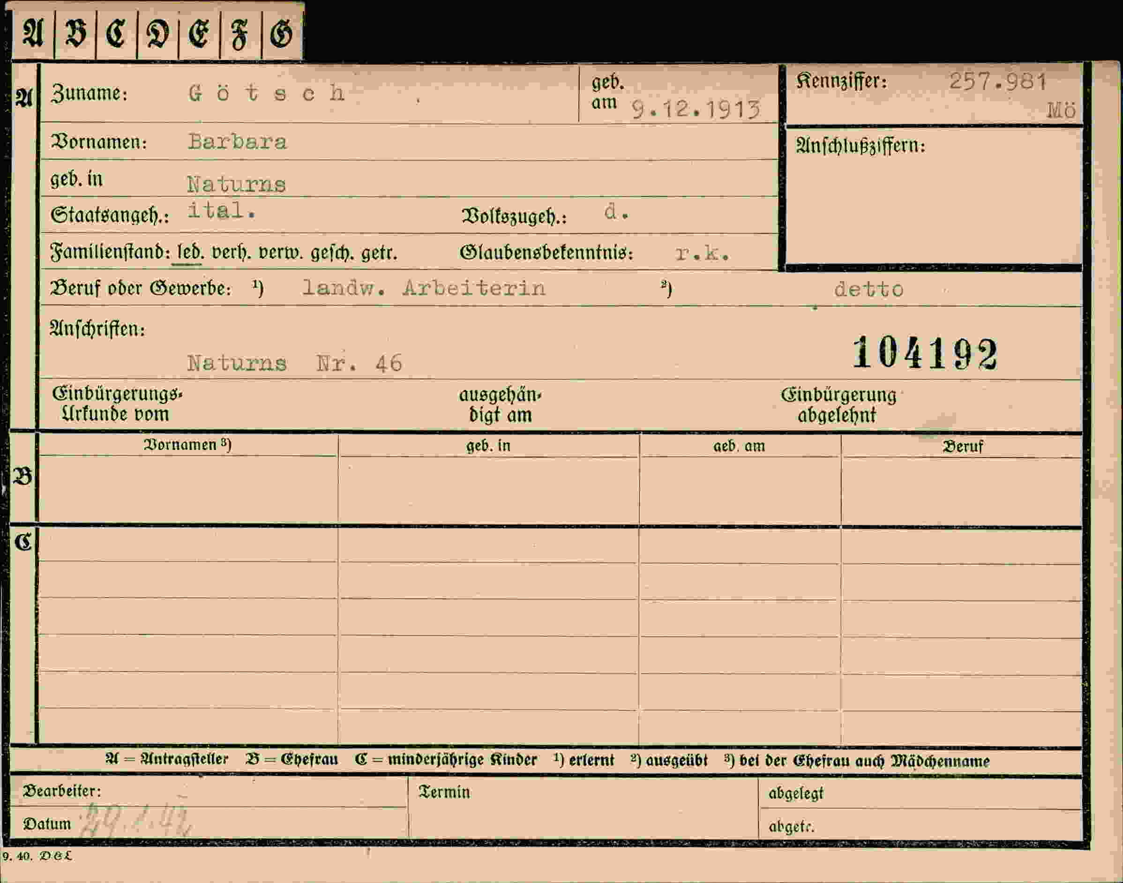
Task: Click the letter C in the top alphabet strip
Action: pyautogui.click(x=116, y=34)
